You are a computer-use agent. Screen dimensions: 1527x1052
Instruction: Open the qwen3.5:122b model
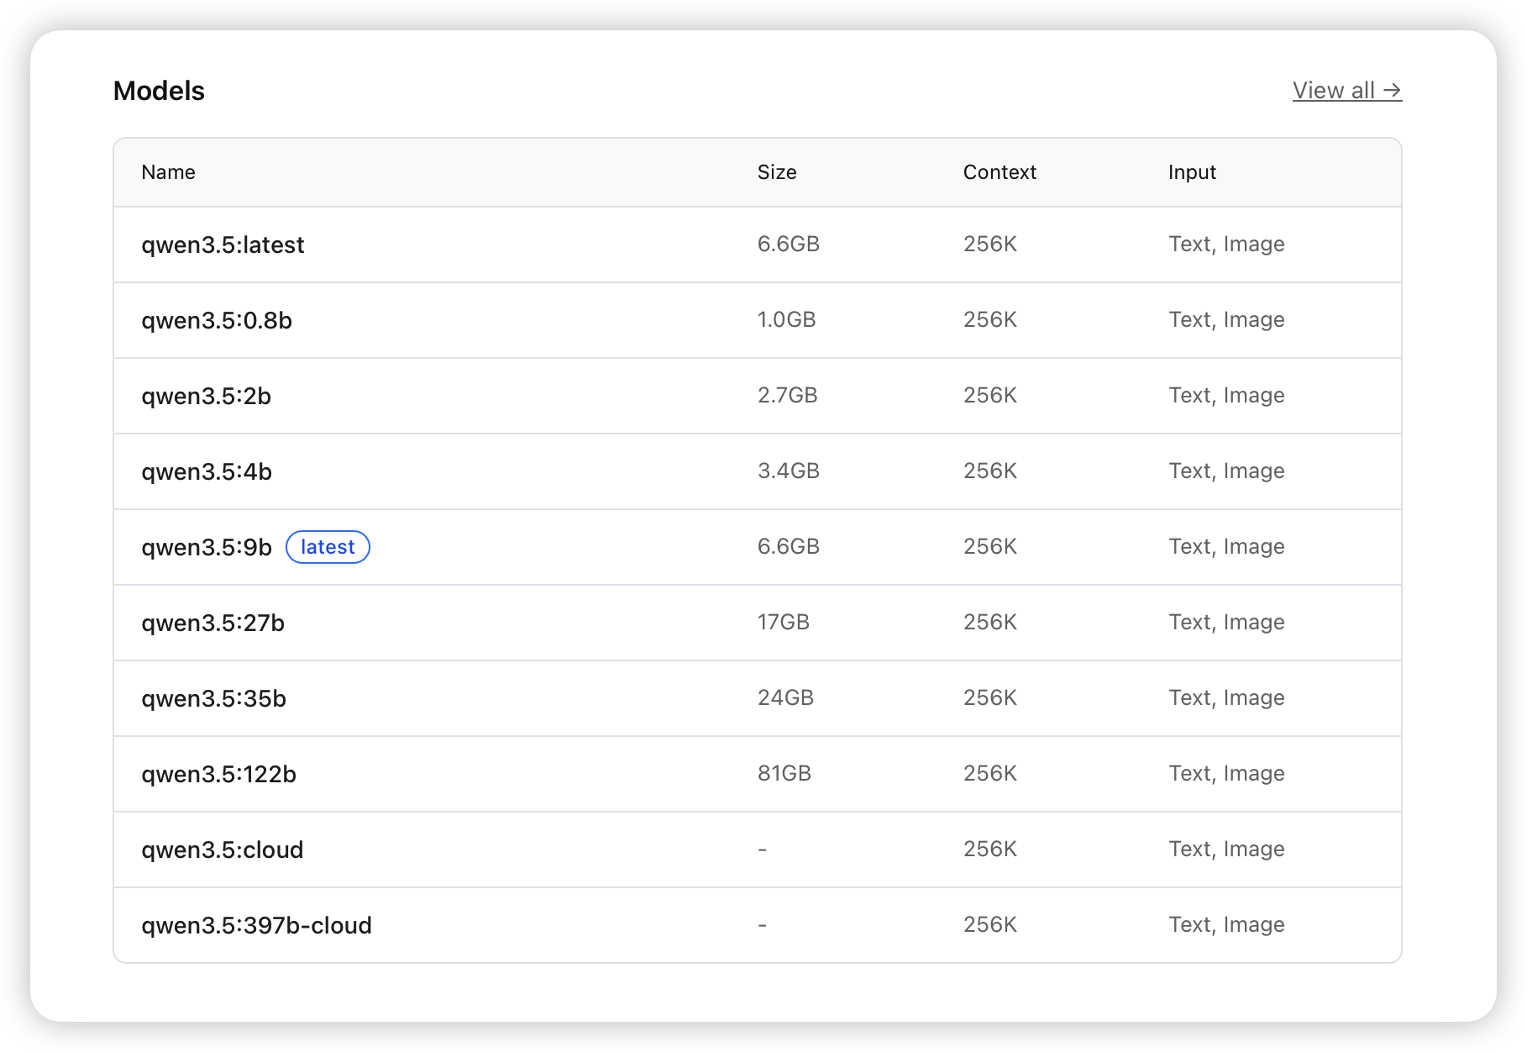coord(218,775)
